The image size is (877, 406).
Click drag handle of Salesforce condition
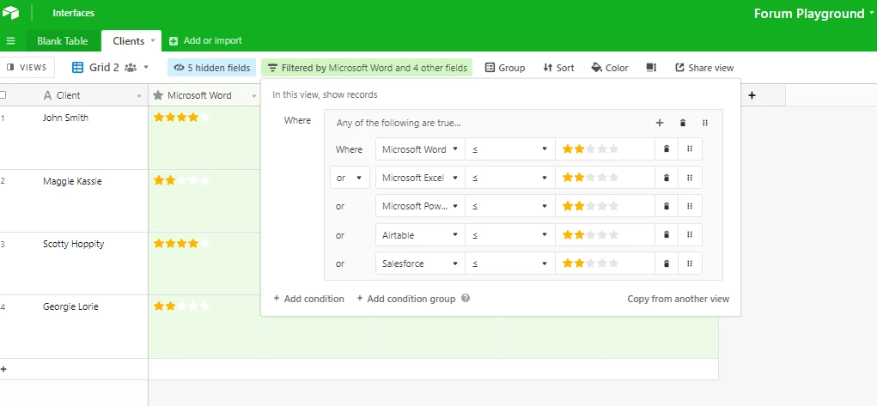click(x=690, y=264)
